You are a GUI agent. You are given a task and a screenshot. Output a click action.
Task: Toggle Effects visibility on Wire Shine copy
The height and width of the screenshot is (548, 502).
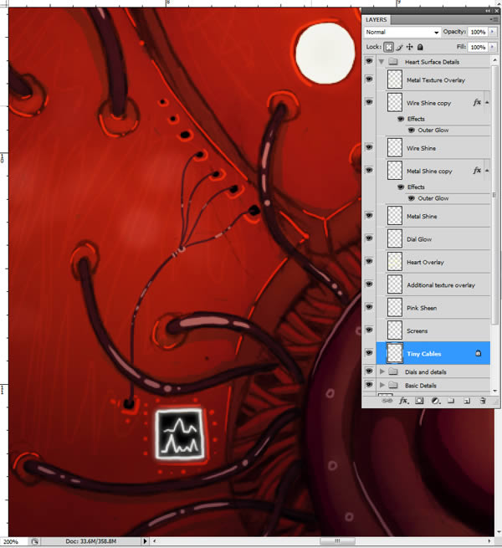pos(401,119)
